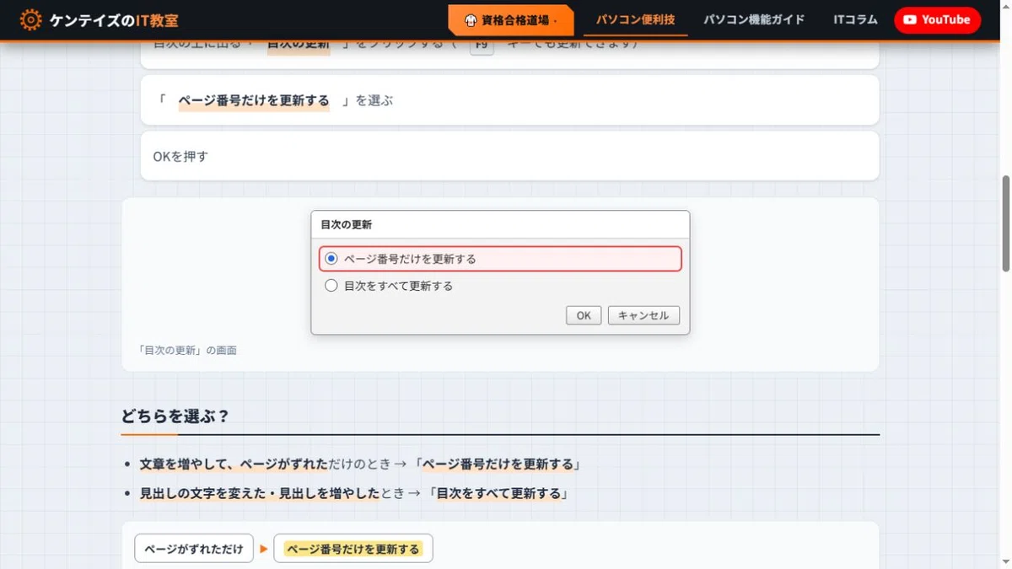Click キャンセル in the 目次の更新 dialog
This screenshot has height=569, width=1012.
point(643,315)
